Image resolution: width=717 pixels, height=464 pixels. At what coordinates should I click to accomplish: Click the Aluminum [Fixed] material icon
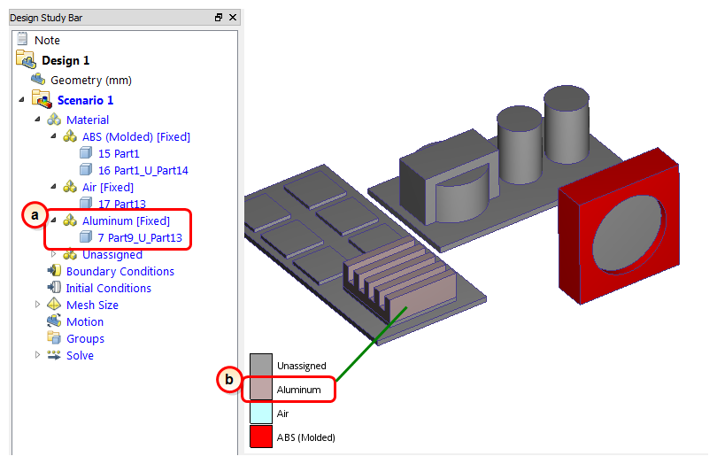[x=70, y=220]
